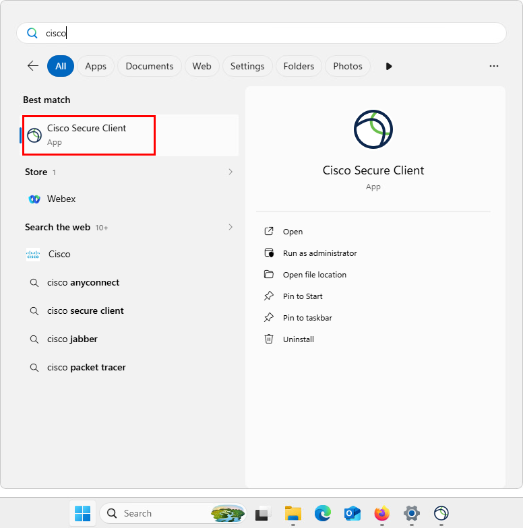Screen dimensions: 523x528
Task: Open Settings gear from the taskbar
Action: pyautogui.click(x=411, y=513)
